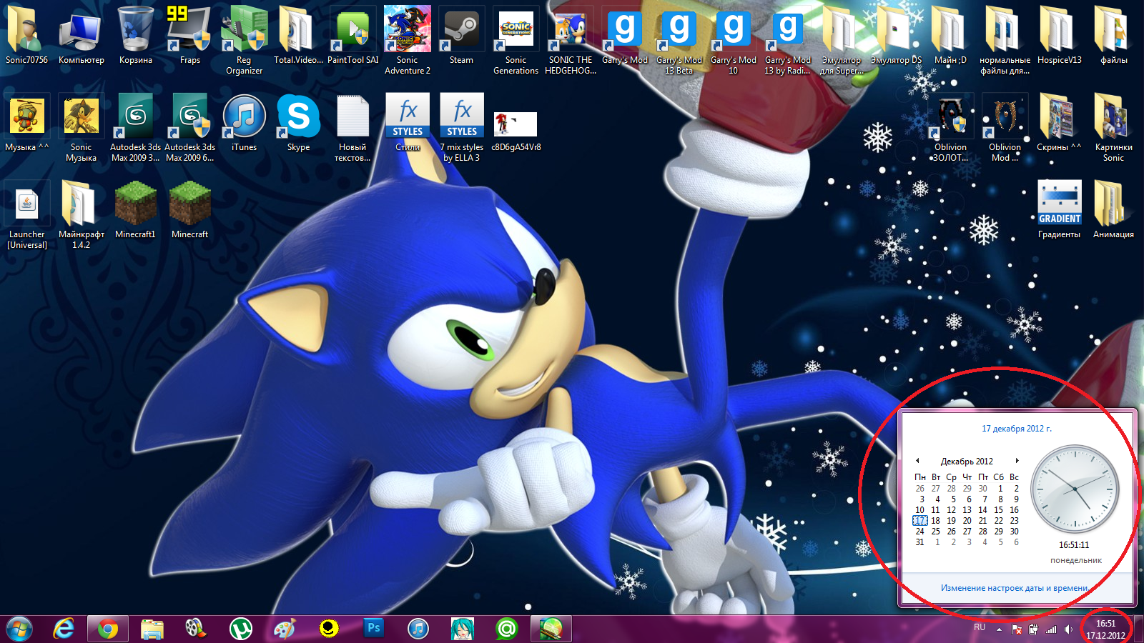This screenshot has width=1144, height=643.
Task: Open network signal tray icon
Action: pyautogui.click(x=1051, y=629)
